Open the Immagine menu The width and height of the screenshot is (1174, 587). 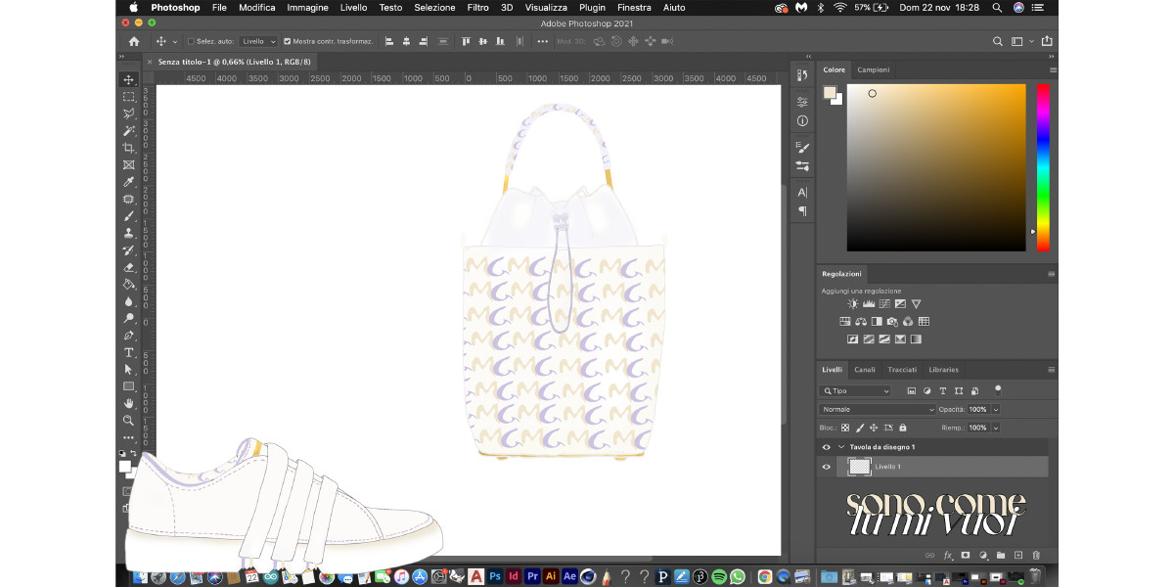click(307, 7)
